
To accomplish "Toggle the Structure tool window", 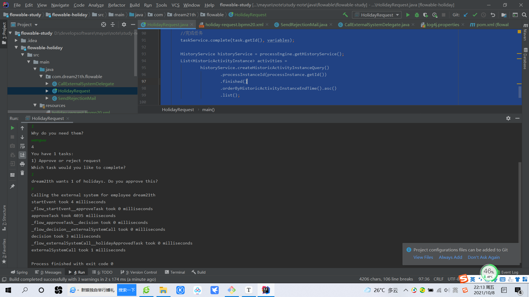I will (x=4, y=218).
